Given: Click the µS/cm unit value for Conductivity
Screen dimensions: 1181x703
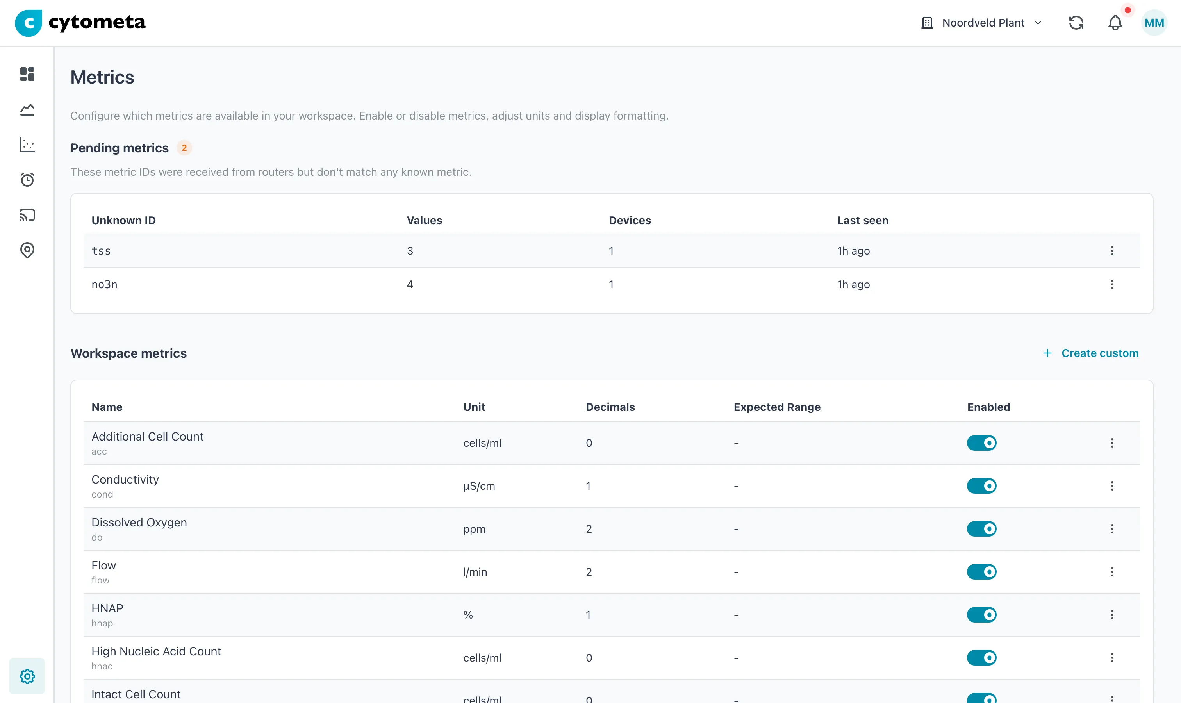Looking at the screenshot, I should [479, 486].
